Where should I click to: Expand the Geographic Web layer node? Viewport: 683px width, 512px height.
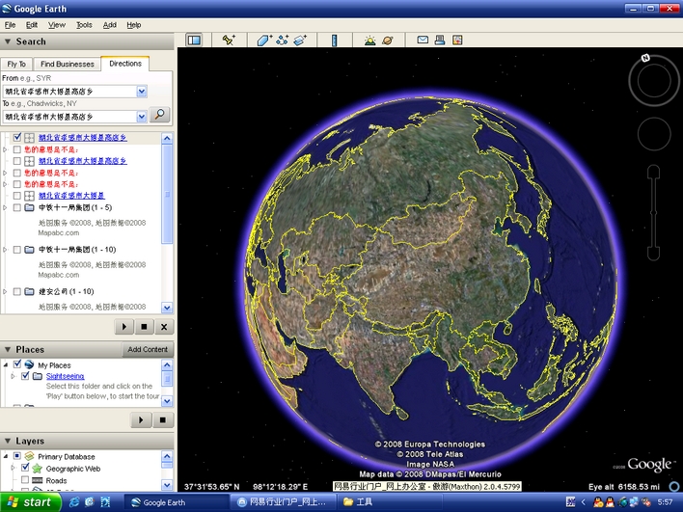click(x=14, y=468)
